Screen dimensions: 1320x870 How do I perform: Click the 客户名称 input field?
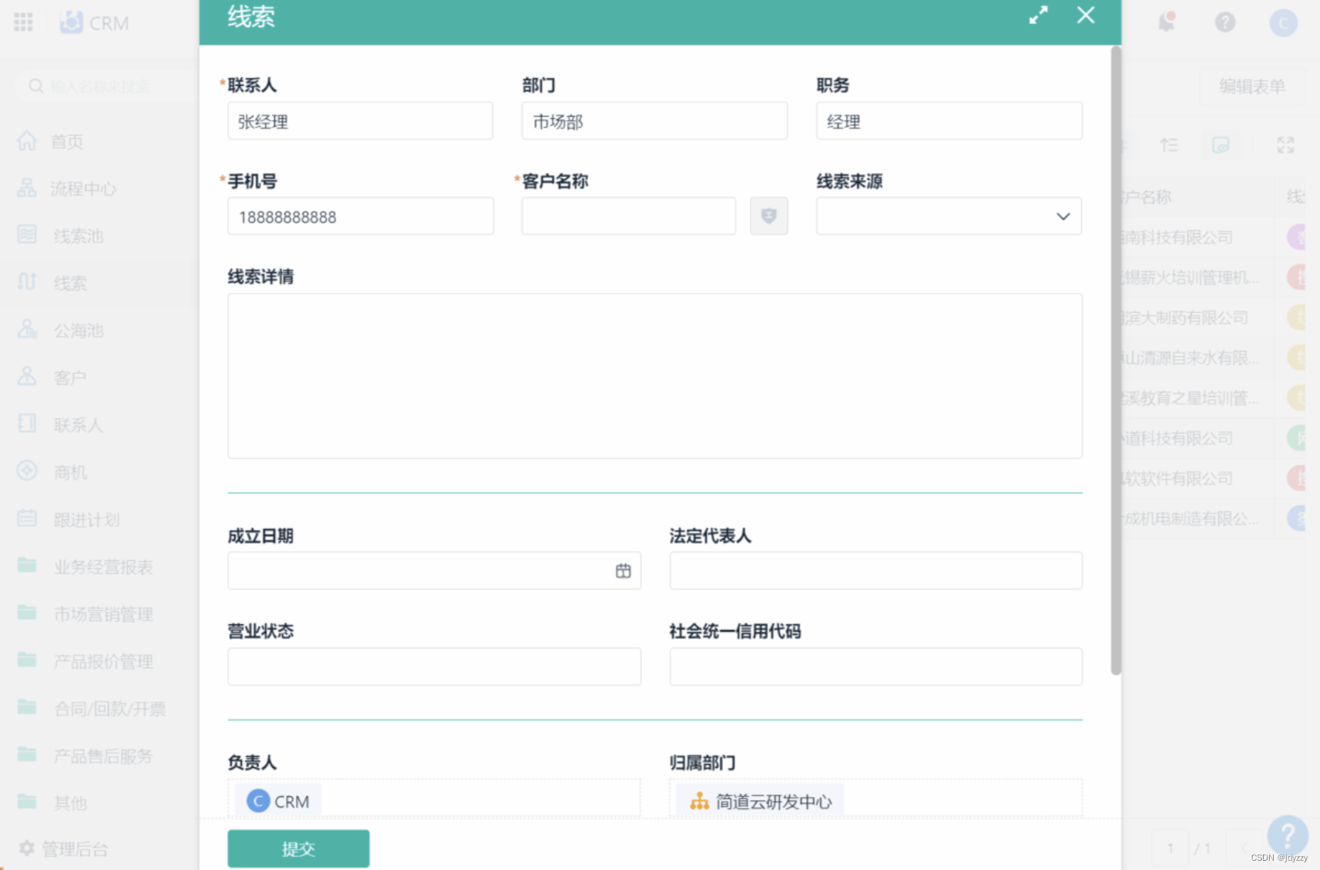click(628, 216)
